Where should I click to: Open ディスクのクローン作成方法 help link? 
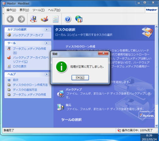30,85
